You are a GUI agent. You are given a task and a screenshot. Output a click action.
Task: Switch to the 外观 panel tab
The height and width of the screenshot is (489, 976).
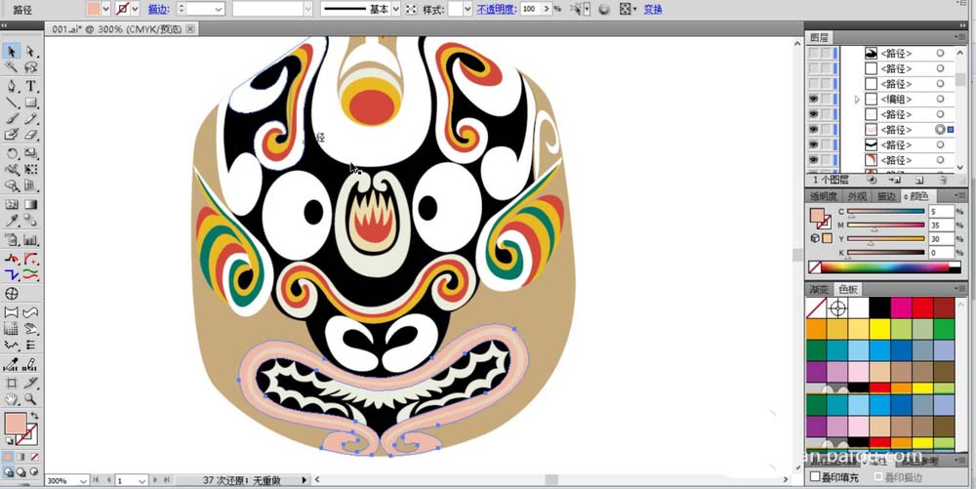(859, 196)
